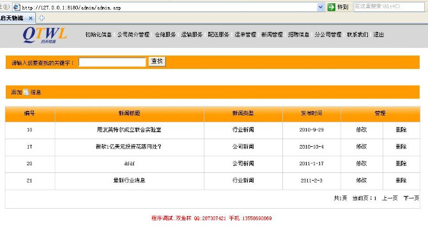Open 新闻管理 menu

(271, 34)
